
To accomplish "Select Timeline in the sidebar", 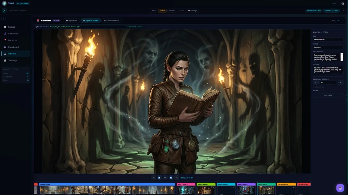I will [x=16, y=54].
